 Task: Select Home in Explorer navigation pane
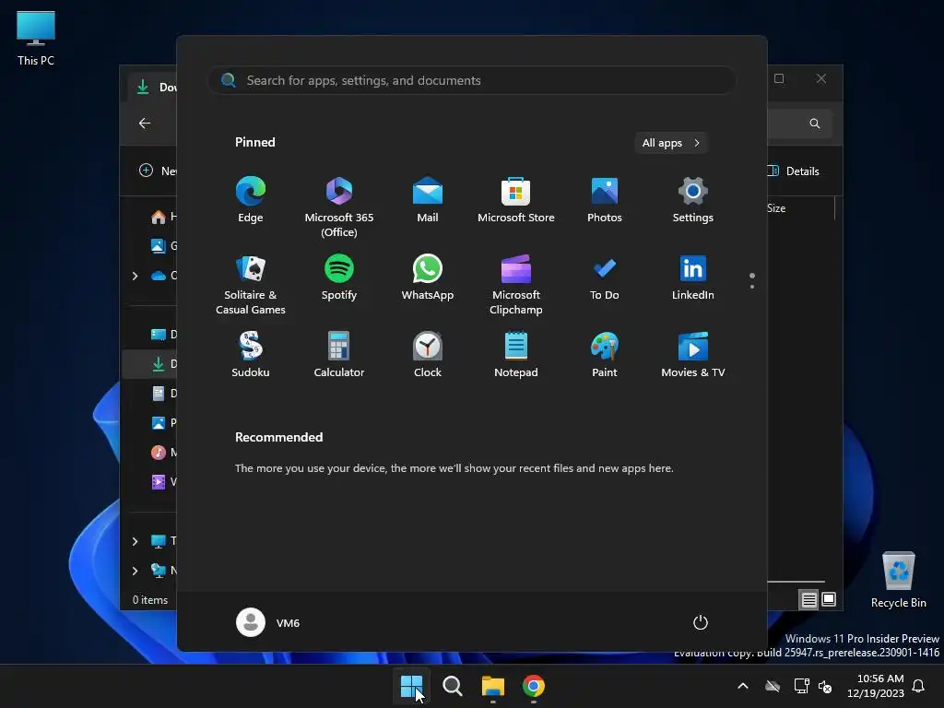pos(162,217)
